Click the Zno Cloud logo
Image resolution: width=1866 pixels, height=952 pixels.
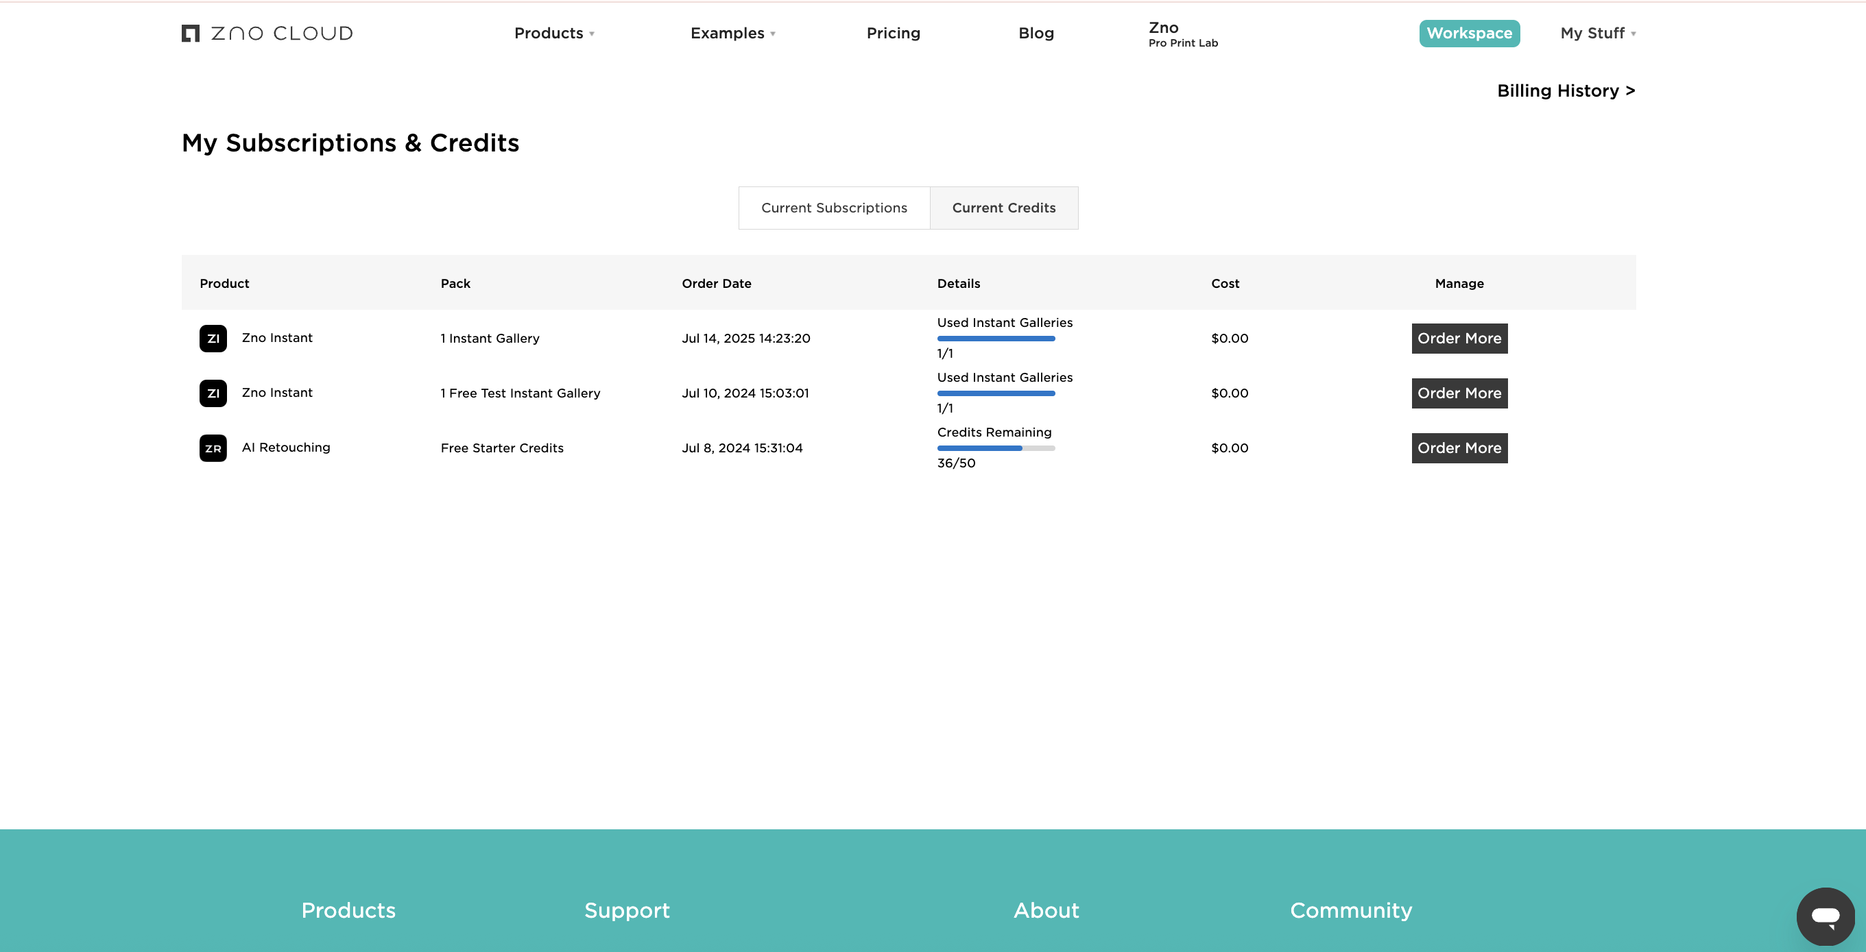pos(267,34)
